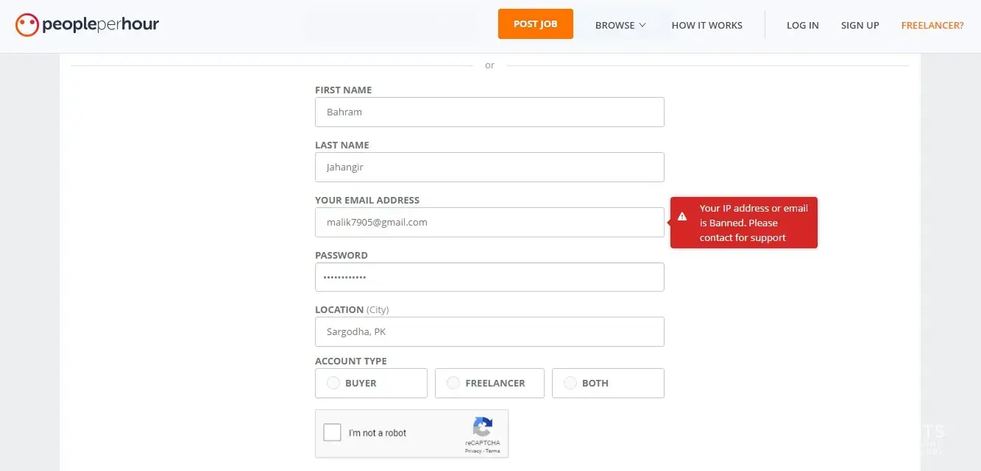The image size is (981, 471).
Task: Click into the Last Name field
Action: tap(489, 168)
